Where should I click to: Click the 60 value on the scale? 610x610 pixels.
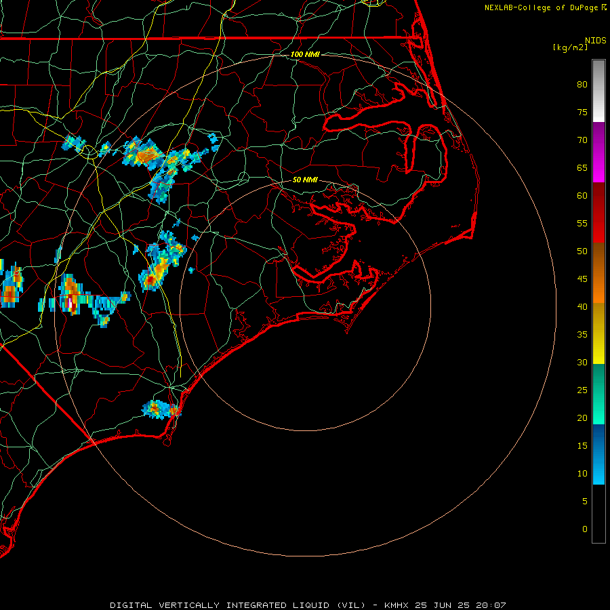[x=582, y=196]
